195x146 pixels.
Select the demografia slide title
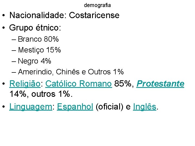[97, 5]
